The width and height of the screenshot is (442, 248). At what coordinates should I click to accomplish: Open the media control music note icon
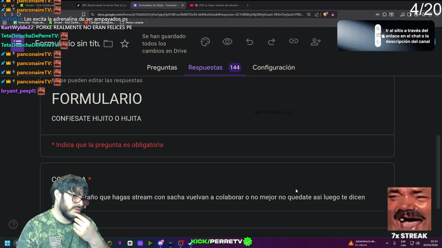[402, 14]
